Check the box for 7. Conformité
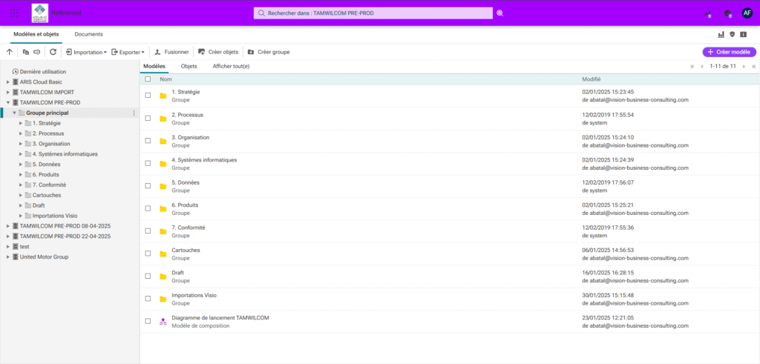The width and height of the screenshot is (760, 364). 148,231
